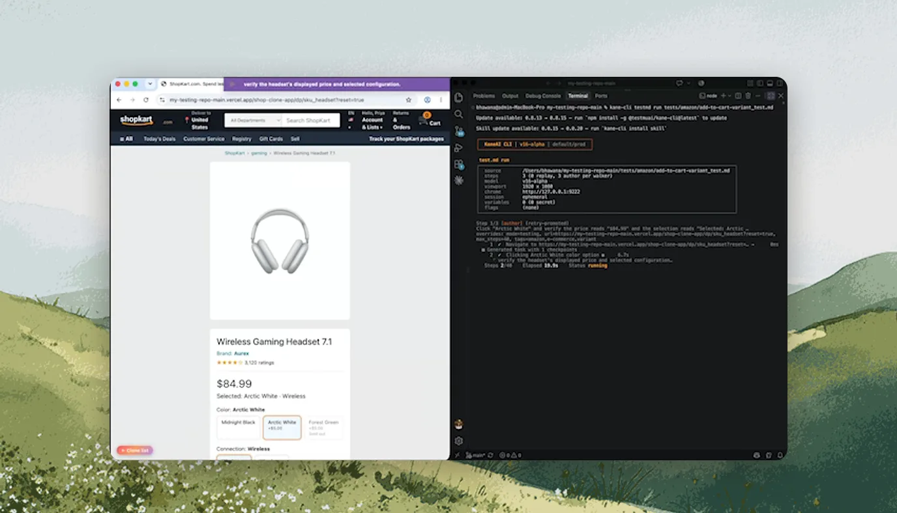Image resolution: width=897 pixels, height=513 pixels.
Task: Switch to the Problems tab
Action: (x=484, y=96)
